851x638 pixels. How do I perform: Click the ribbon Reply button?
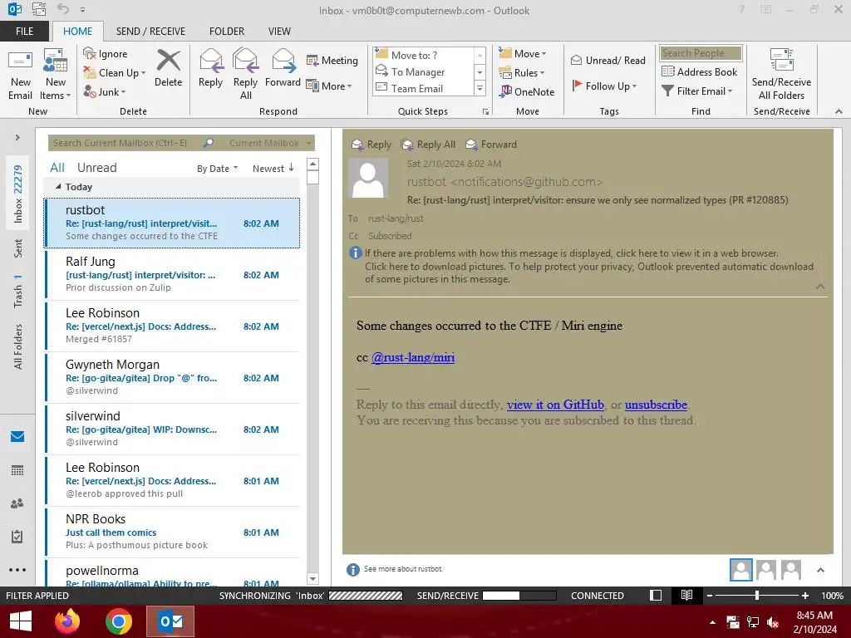click(x=210, y=68)
